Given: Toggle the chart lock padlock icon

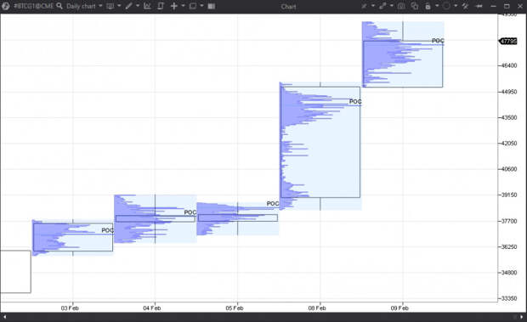Looking at the screenshot, I should pos(428,6).
